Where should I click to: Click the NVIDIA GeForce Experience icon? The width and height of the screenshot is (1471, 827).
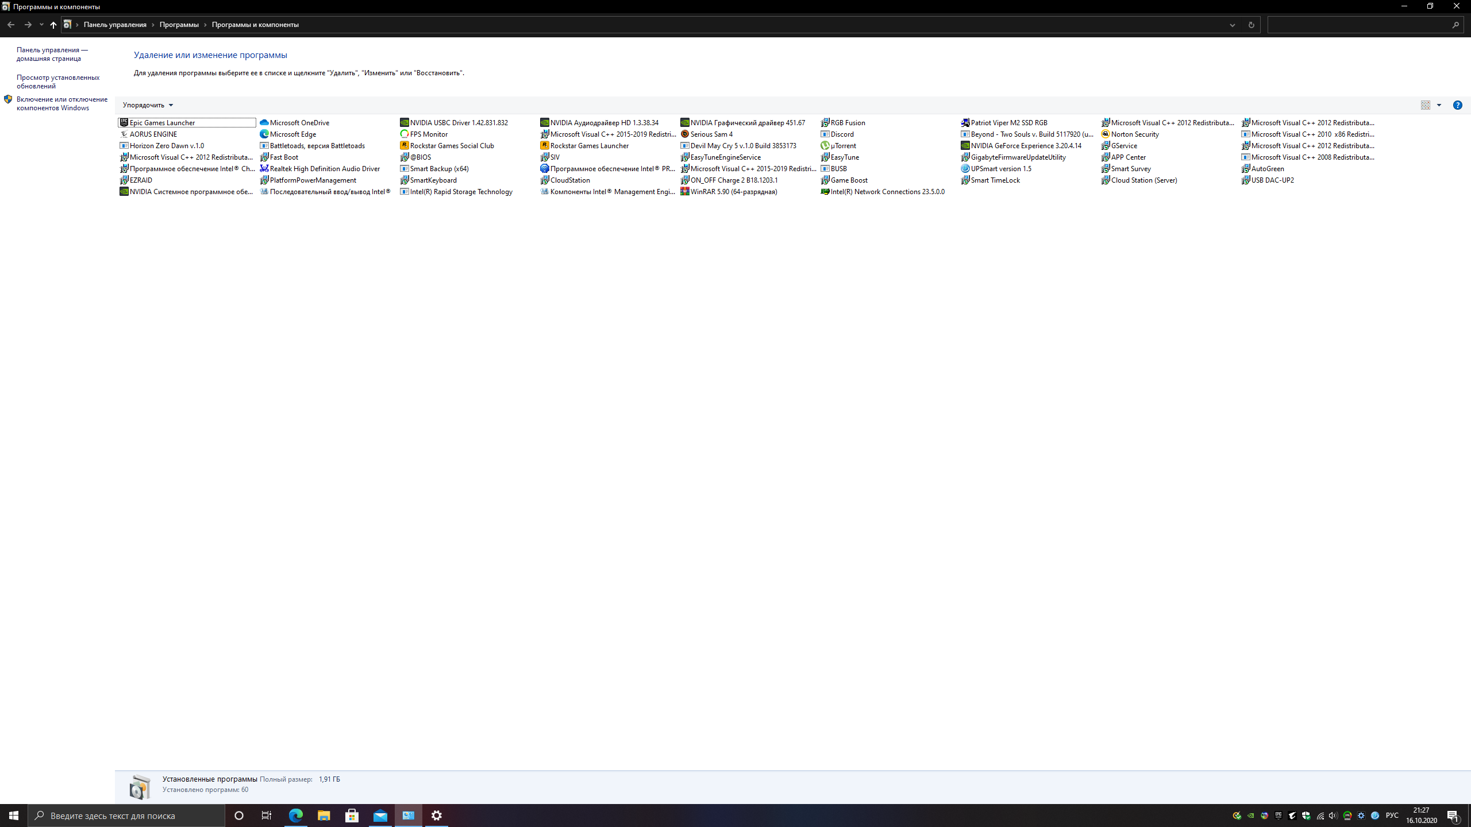[x=965, y=145]
